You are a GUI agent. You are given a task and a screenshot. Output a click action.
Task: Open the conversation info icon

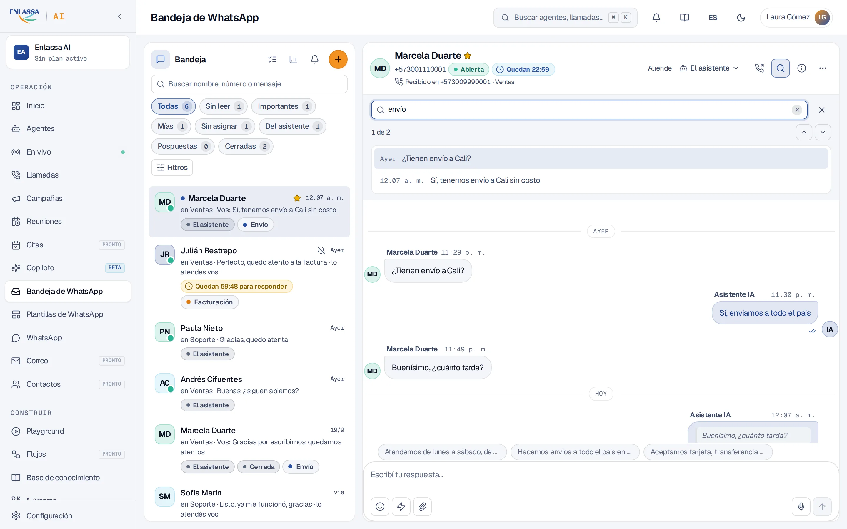(801, 68)
